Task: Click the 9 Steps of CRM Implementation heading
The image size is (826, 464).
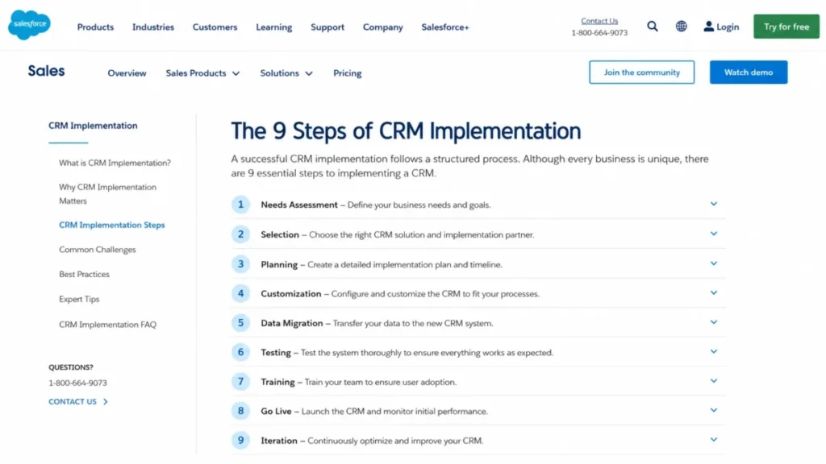Action: click(x=406, y=131)
